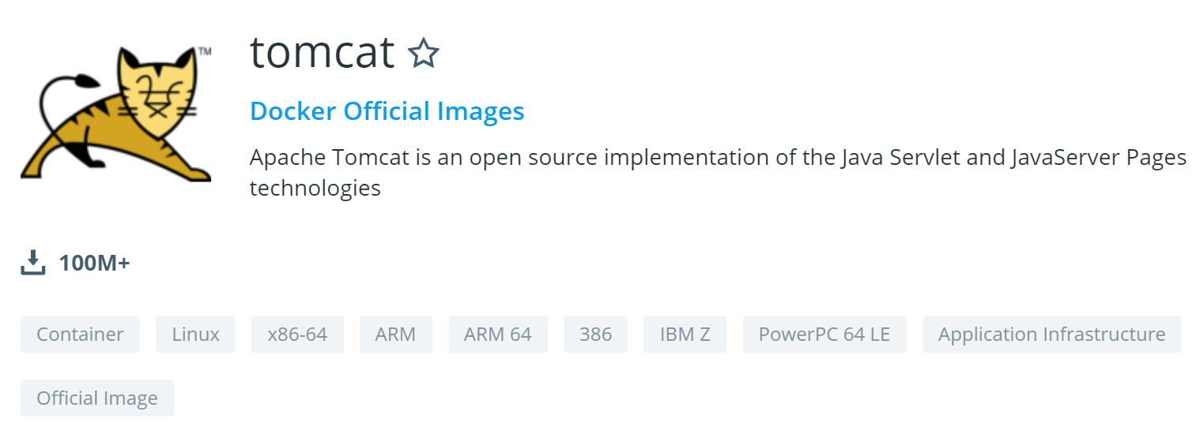Select the Linux tag chip
The height and width of the screenshot is (430, 1196).
[195, 335]
